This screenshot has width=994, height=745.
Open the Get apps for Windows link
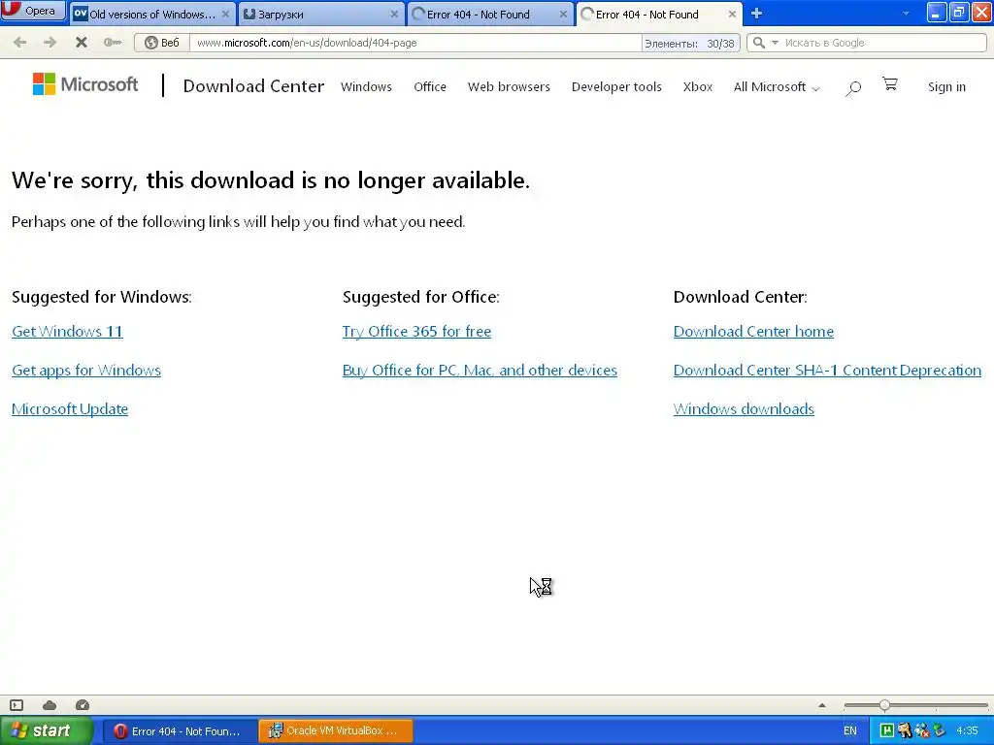point(86,370)
